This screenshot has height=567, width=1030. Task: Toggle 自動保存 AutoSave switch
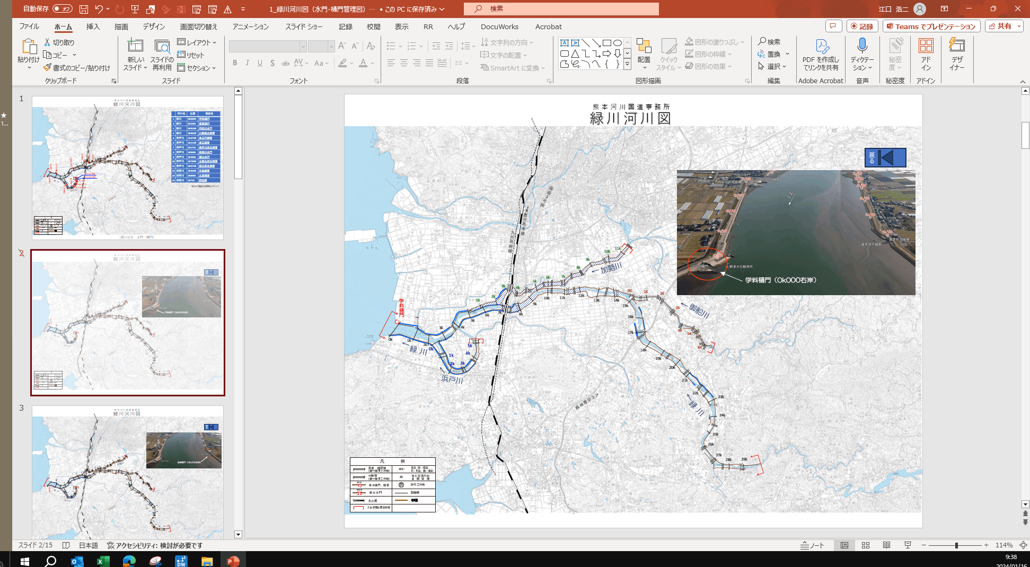point(63,8)
